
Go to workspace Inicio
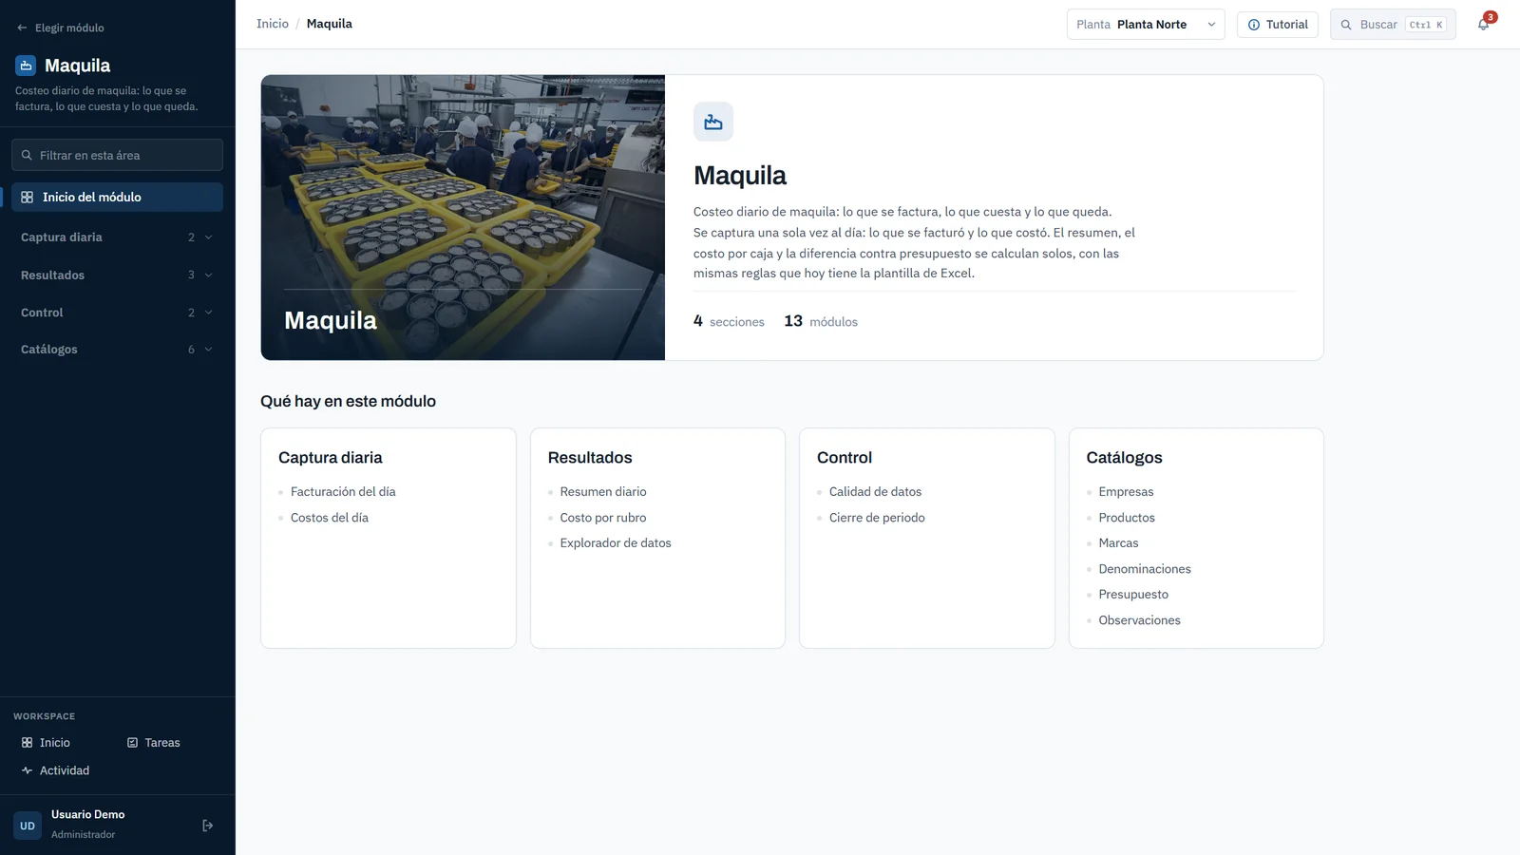46,743
